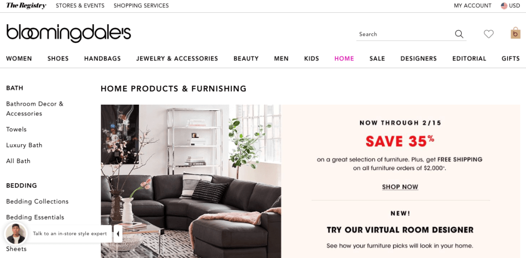Click Talk to an in-store style expert
This screenshot has width=526, height=258.
(x=70, y=233)
